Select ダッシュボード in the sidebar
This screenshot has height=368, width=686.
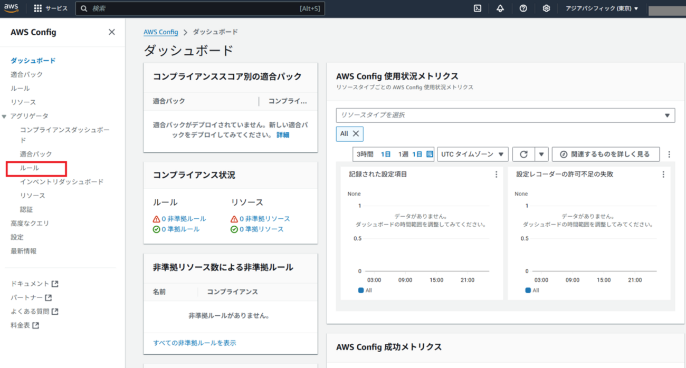[x=33, y=61]
